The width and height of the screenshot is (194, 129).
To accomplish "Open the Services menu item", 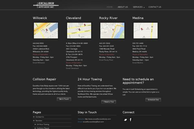I will pos(138,7).
